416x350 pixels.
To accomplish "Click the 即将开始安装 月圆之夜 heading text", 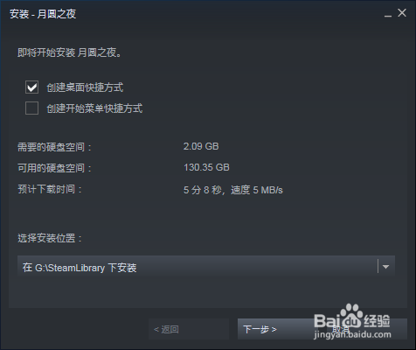I will pyautogui.click(x=69, y=52).
